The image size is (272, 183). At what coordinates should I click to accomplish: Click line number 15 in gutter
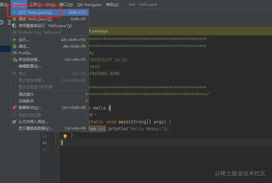(x=44, y=149)
